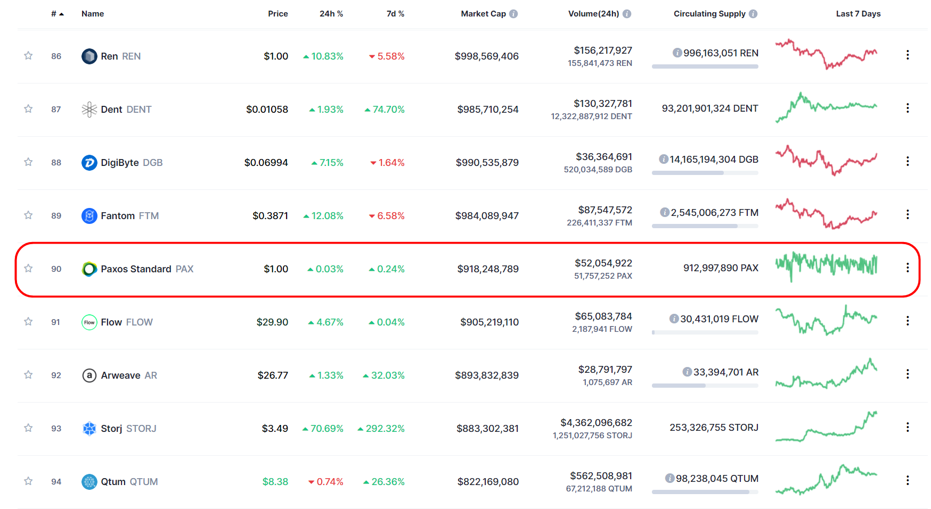
Task: Click the info icon beside DGB circulating supply
Action: 664,159
